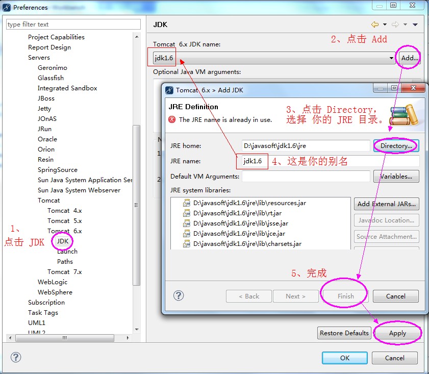Select Report Design in the tree
The image size is (429, 374).
tap(49, 47)
